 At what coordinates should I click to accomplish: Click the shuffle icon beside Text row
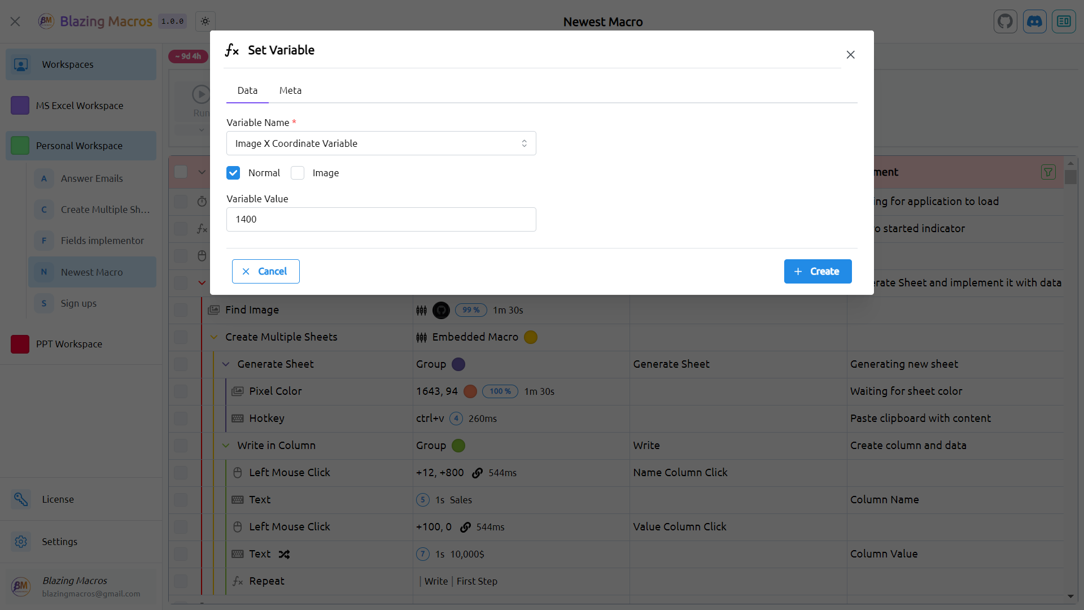tap(284, 554)
